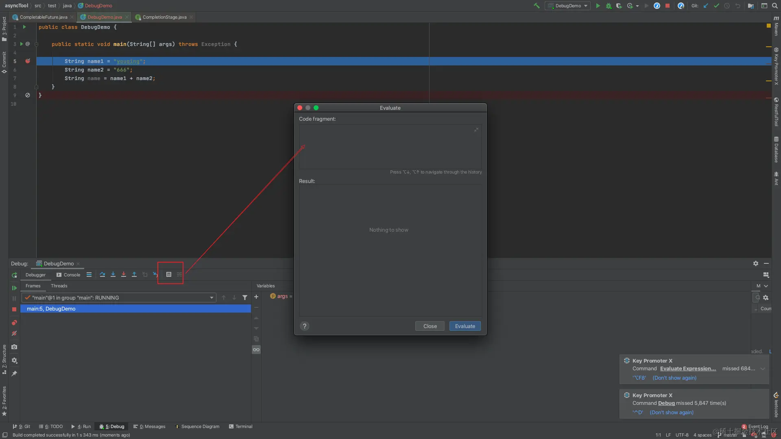Expand the code fragment editor
This screenshot has width=781, height=439.
(x=476, y=130)
